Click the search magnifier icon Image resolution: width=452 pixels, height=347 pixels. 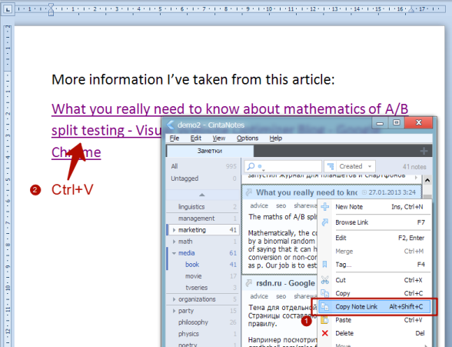pos(251,166)
